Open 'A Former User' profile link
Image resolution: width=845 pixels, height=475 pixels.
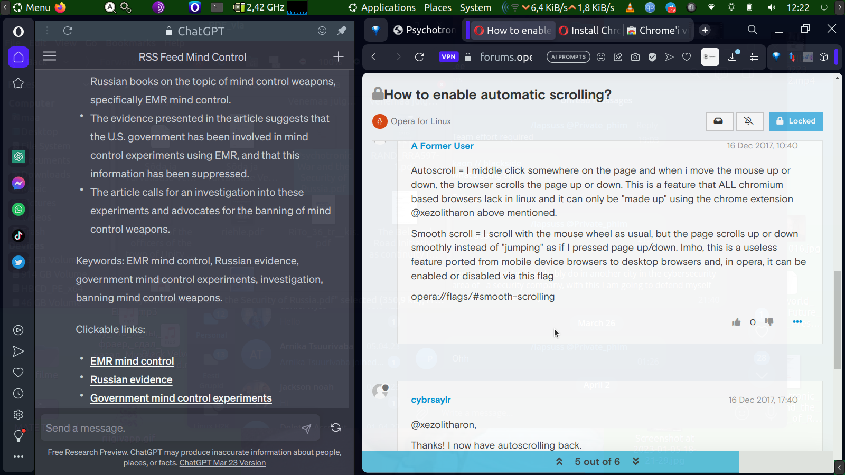pyautogui.click(x=442, y=146)
